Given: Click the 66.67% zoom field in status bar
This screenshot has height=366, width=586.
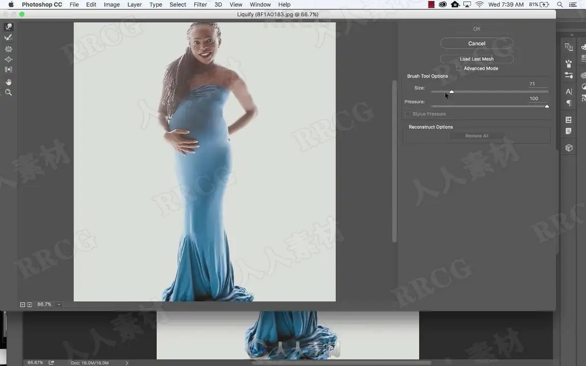Looking at the screenshot, I should [x=36, y=362].
